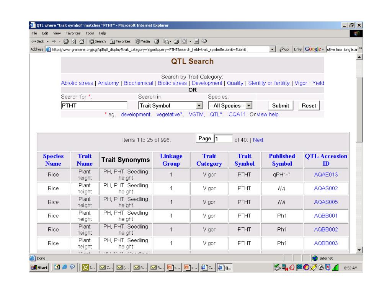Screen dimensions: 392x294
Task: Click the Forward arrow in the IE toolbar
Action: click(54, 41)
